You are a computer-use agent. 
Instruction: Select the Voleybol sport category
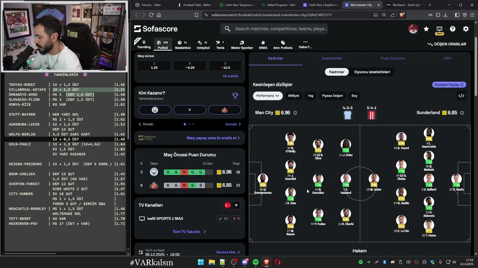[203, 45]
